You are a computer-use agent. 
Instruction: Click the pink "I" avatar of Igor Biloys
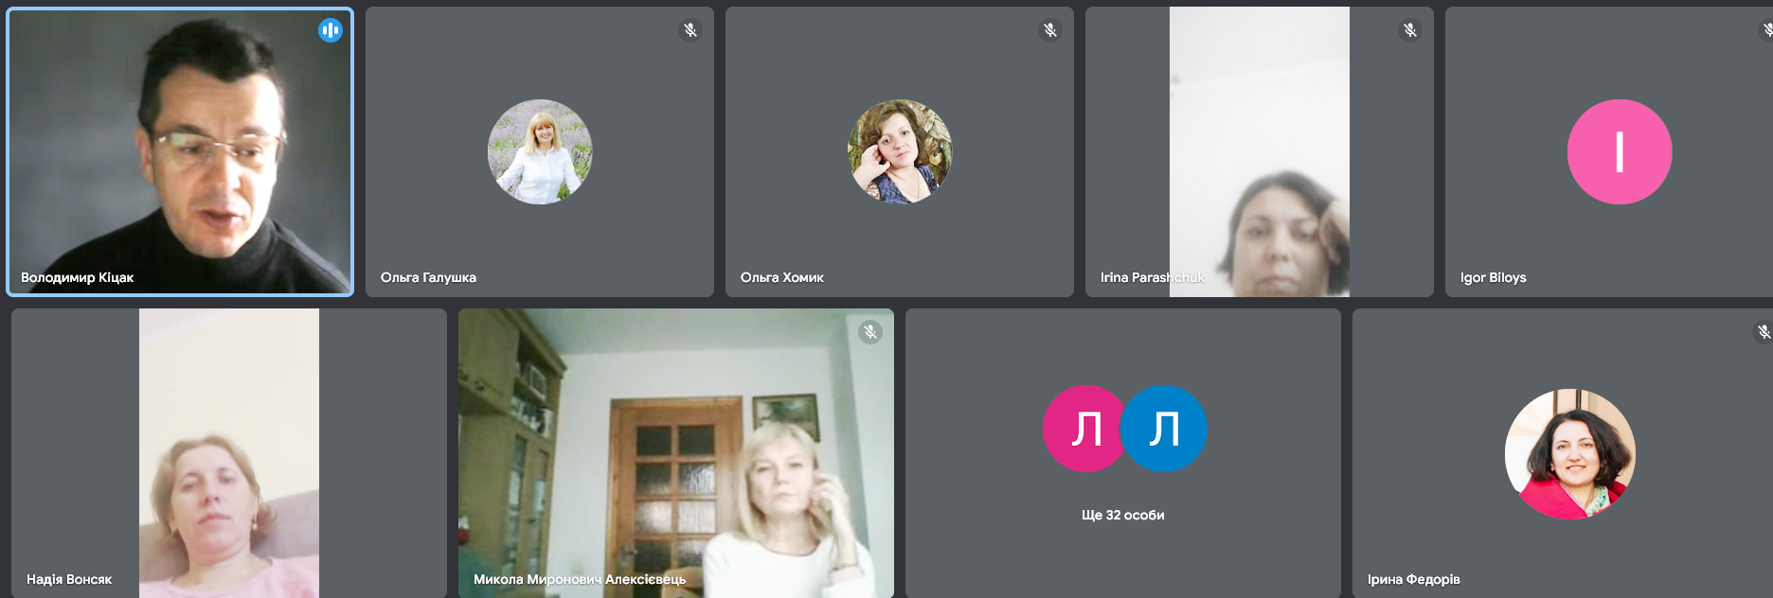(1619, 151)
